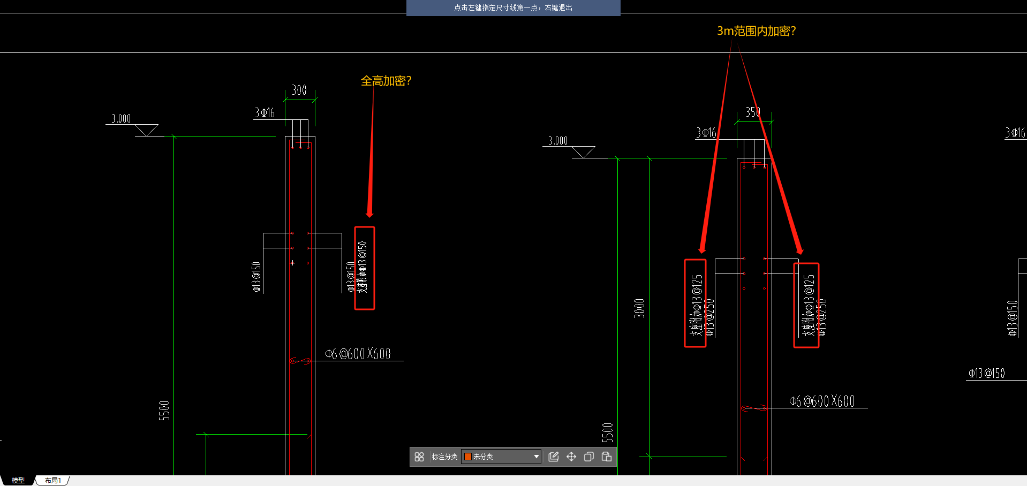Select the Φ13@150 horizontal label at right edge
The image size is (1027, 486).
tap(987, 373)
